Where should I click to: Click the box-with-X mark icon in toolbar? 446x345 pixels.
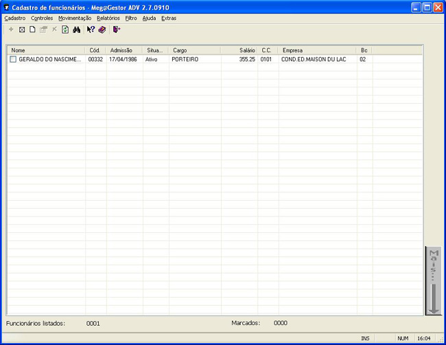(21, 30)
